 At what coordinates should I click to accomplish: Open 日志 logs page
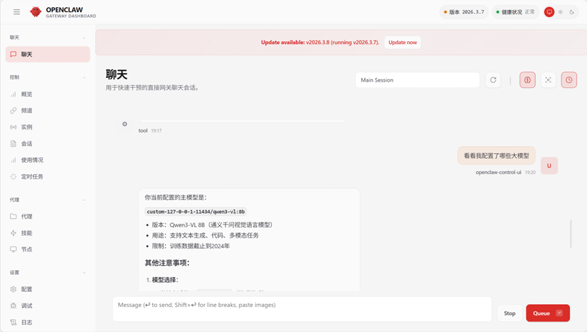[48, 322]
